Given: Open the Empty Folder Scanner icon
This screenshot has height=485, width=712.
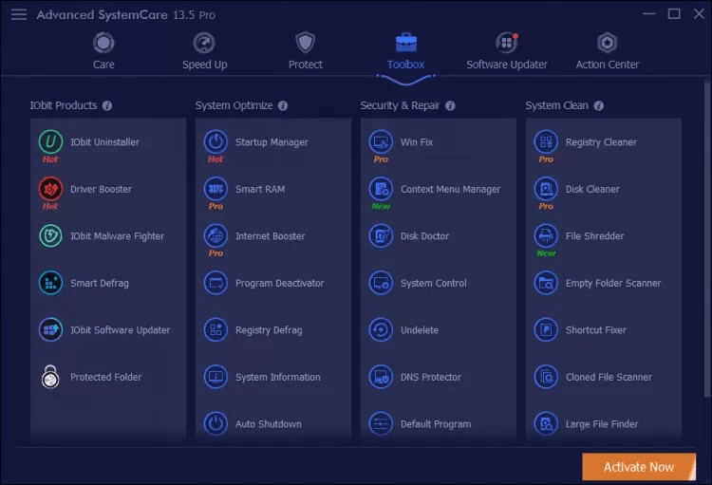Looking at the screenshot, I should 546,283.
